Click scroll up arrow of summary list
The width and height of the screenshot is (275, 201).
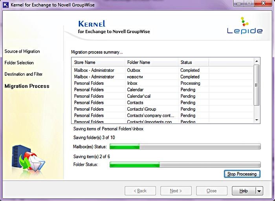tap(257, 61)
